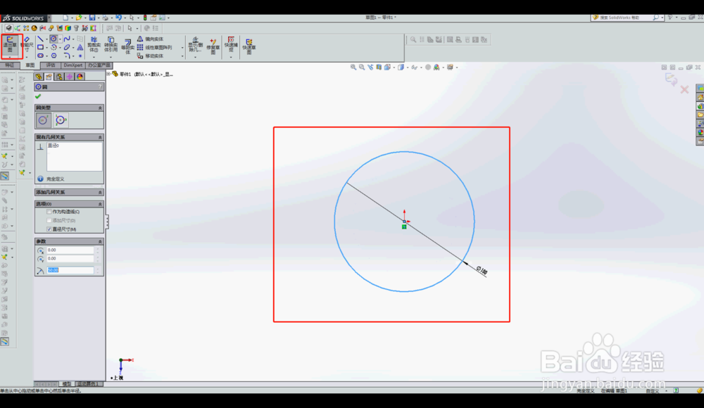
Task: Click Zoom to Fit in view toolbar
Action: [x=353, y=68]
